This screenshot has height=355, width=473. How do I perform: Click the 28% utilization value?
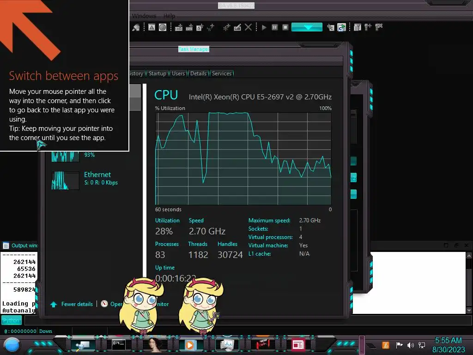point(164,231)
